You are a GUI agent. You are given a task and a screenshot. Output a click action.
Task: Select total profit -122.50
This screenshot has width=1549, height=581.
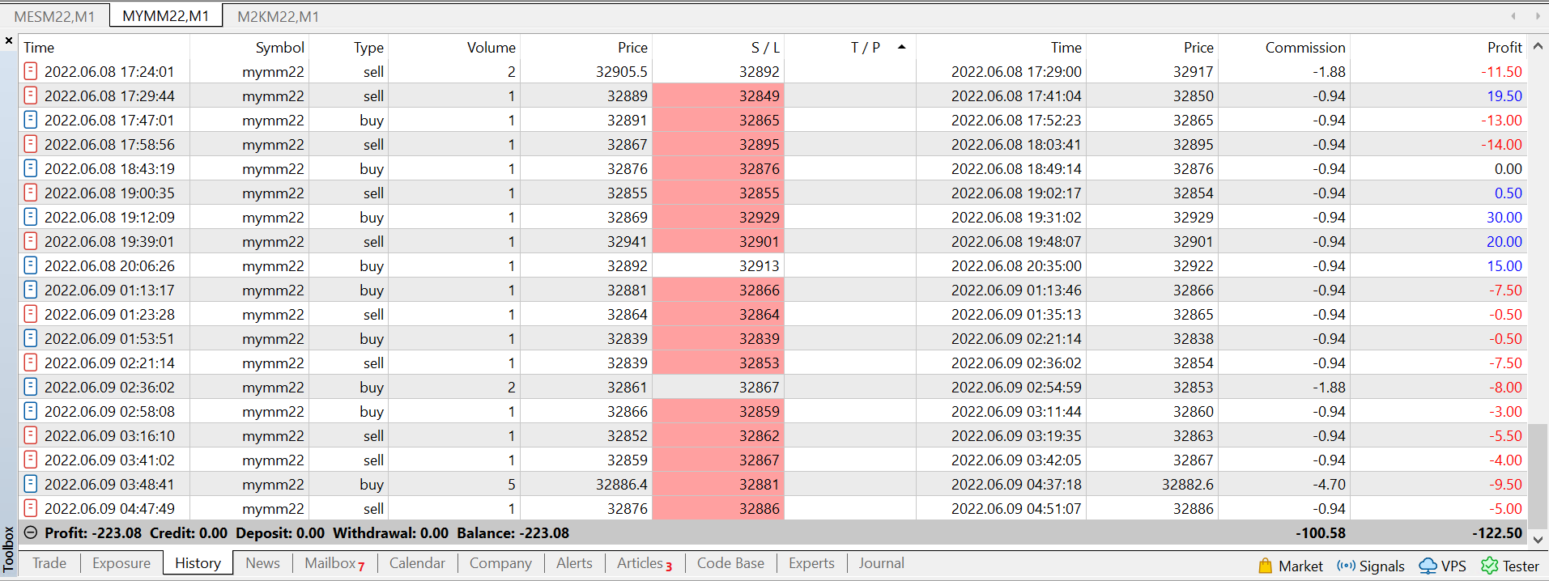pos(1496,533)
